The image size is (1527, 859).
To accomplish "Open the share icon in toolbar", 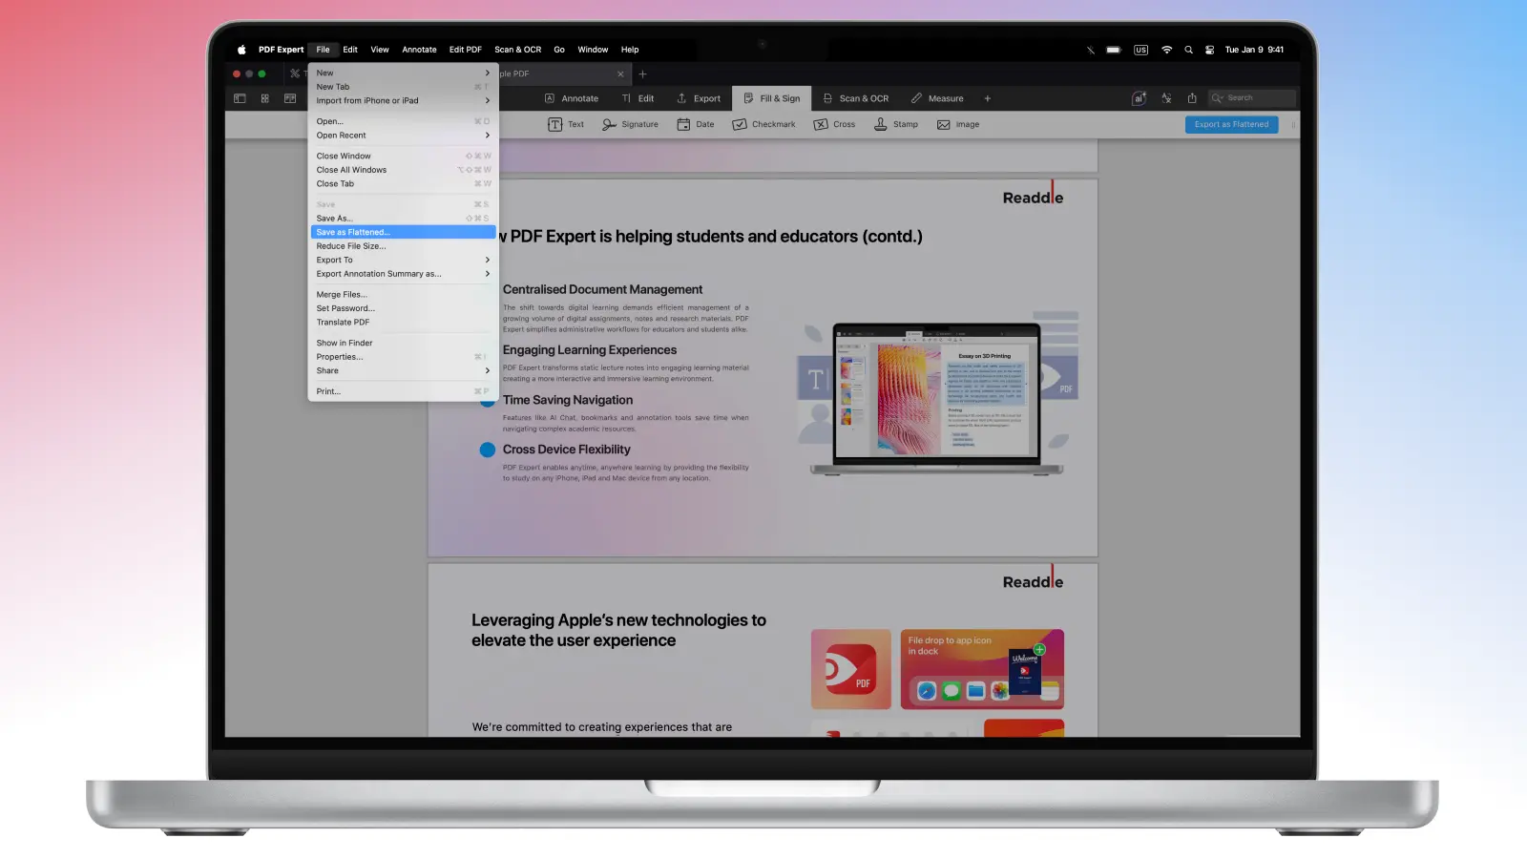I will [1192, 98].
